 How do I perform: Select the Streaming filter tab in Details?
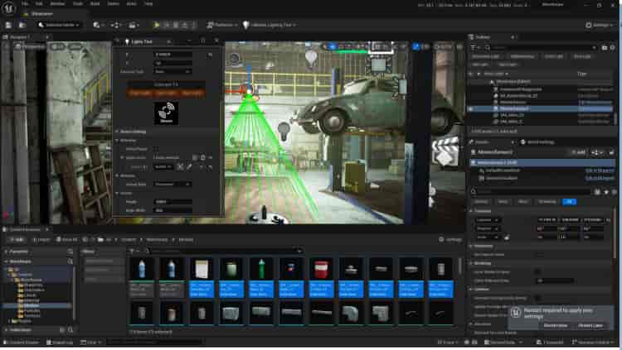[x=547, y=202]
